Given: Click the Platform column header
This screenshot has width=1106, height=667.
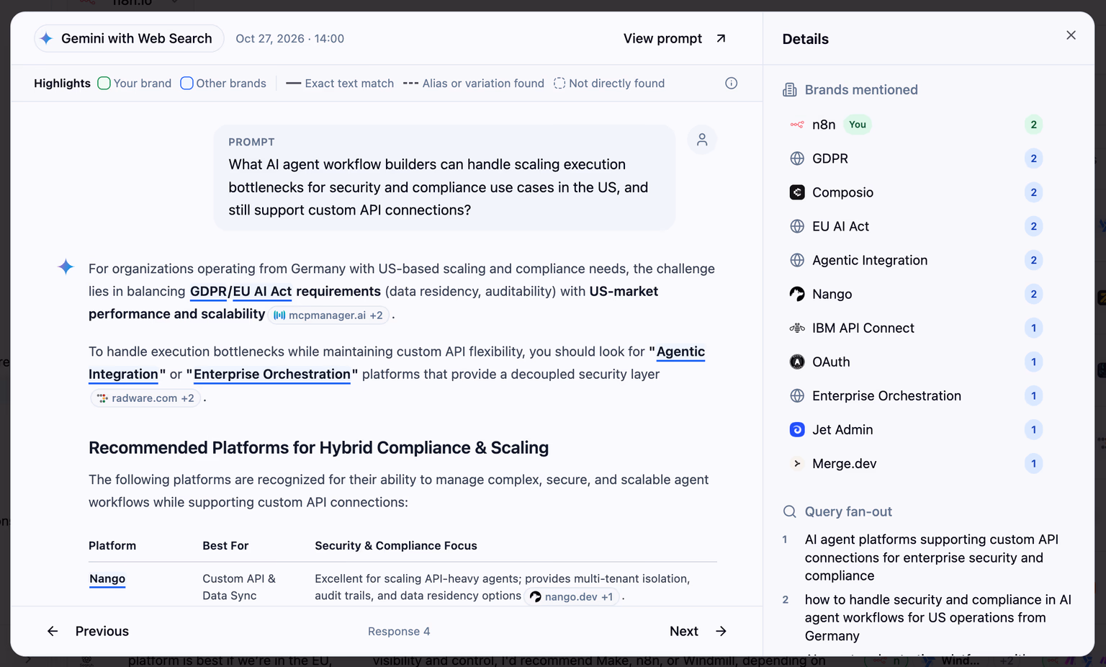Looking at the screenshot, I should pyautogui.click(x=112, y=545).
